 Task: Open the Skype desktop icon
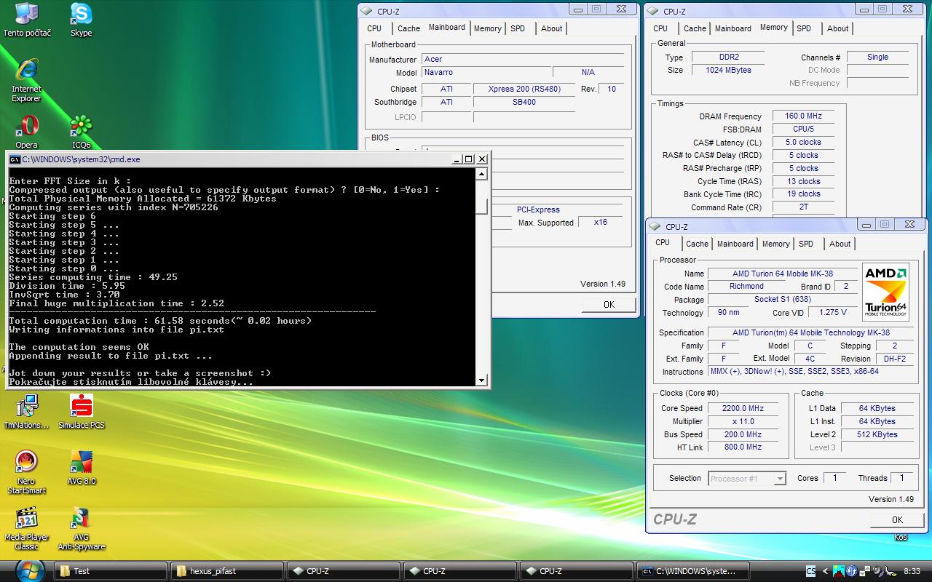click(x=81, y=20)
